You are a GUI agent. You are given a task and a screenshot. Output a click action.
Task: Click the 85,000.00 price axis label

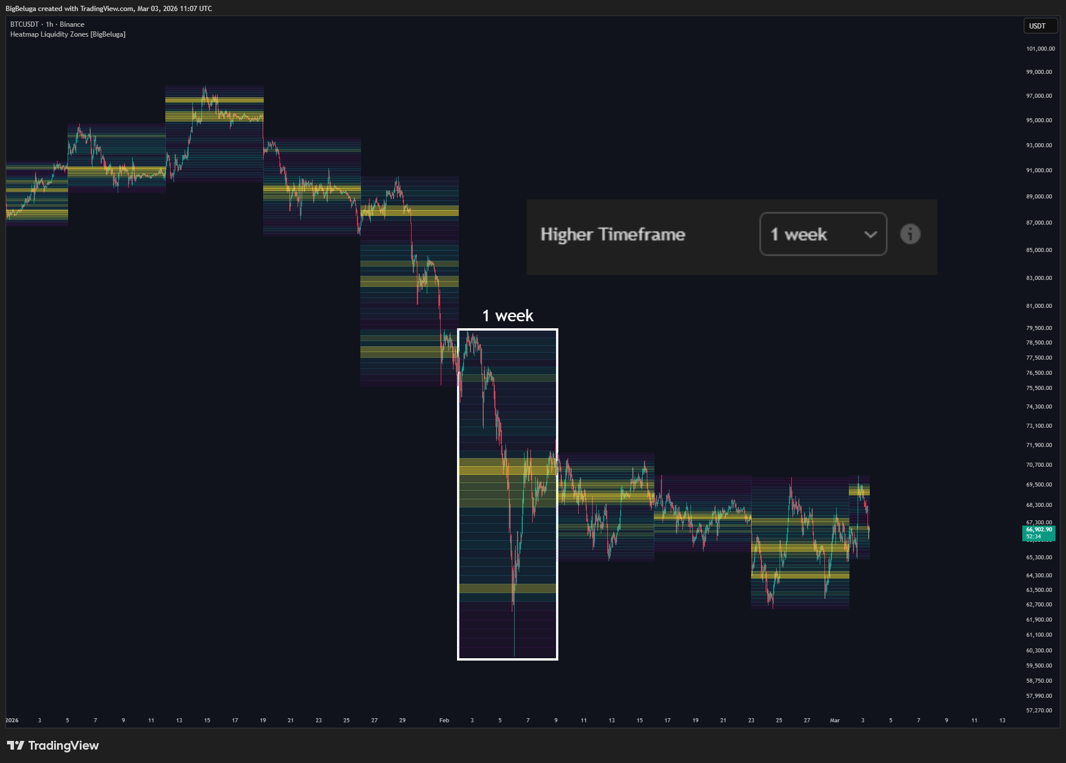[x=1039, y=250]
